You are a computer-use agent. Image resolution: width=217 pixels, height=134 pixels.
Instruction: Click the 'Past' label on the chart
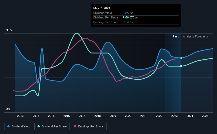[x=176, y=36]
